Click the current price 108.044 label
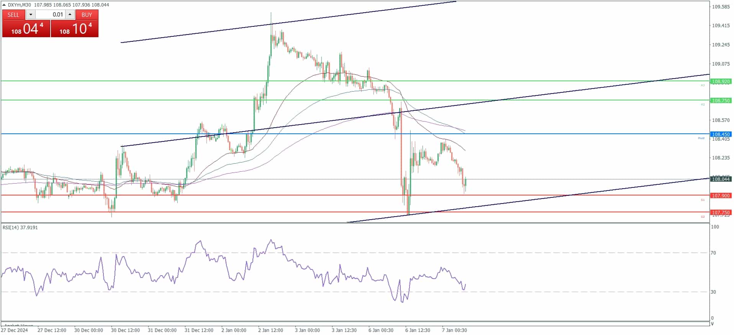 (x=721, y=179)
